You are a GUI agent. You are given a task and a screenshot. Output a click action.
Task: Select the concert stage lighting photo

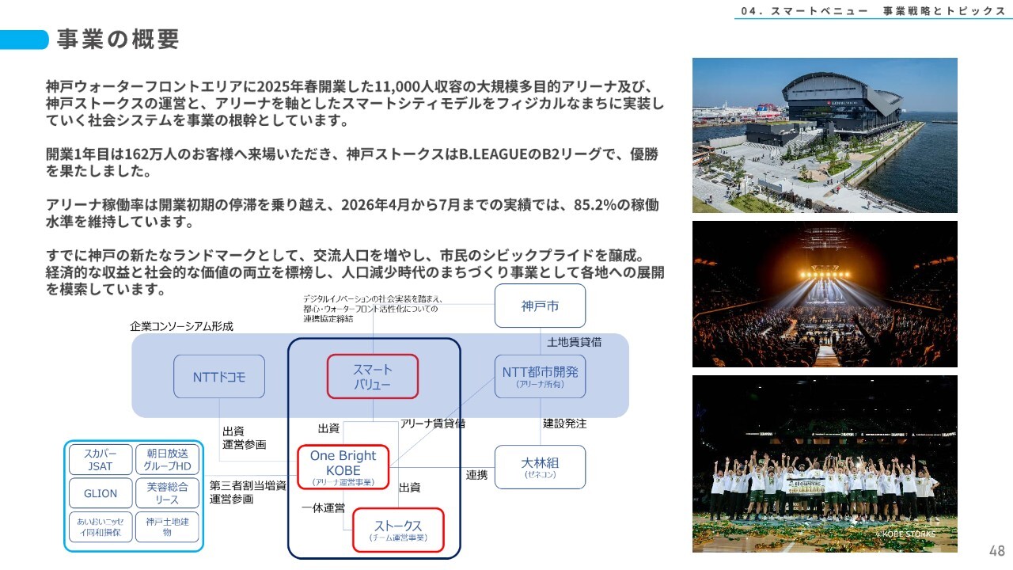tap(825, 294)
